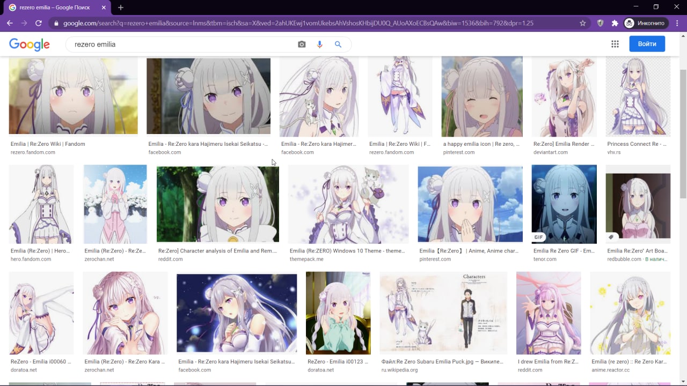Screen dimensions: 687x386
Task: Open the ReZero - Emilia i00123 image
Action: 338,313
